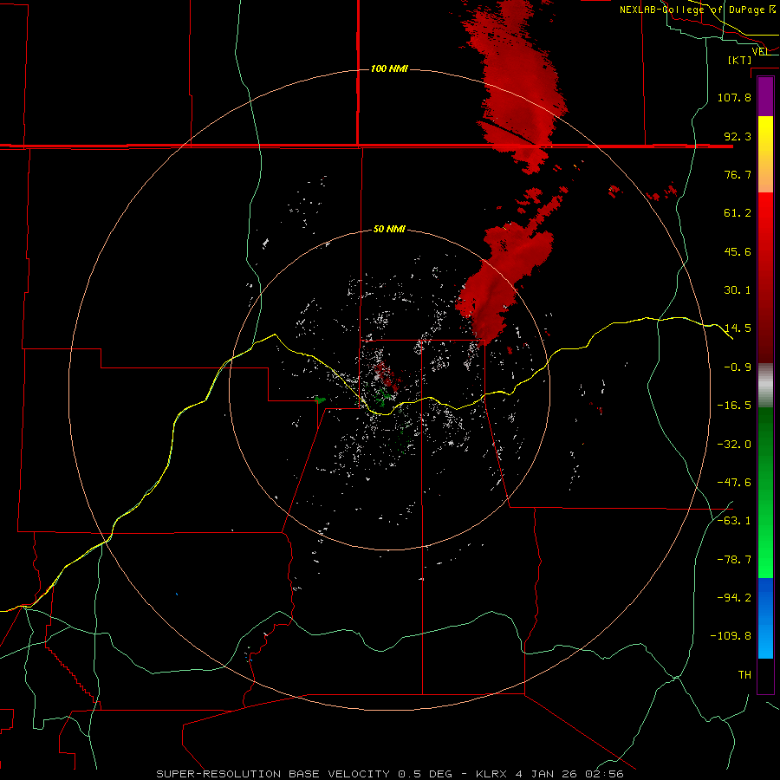Click the small green echo west of radar center

click(319, 400)
